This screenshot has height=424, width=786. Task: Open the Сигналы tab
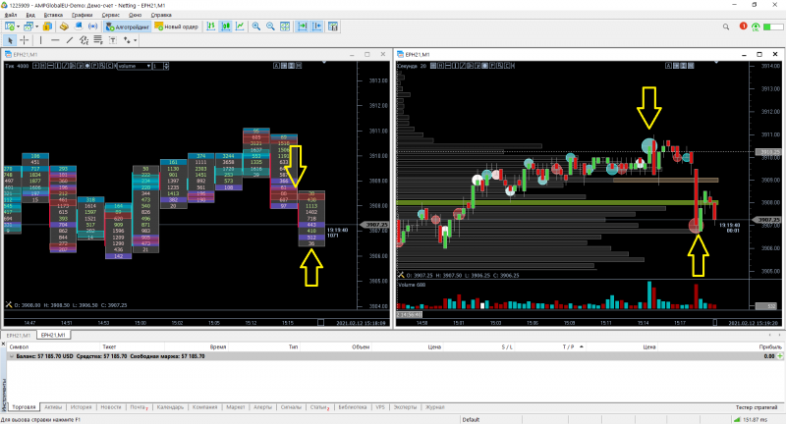[x=291, y=407]
